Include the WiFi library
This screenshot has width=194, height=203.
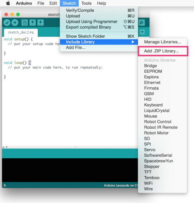pyautogui.click(x=162, y=184)
